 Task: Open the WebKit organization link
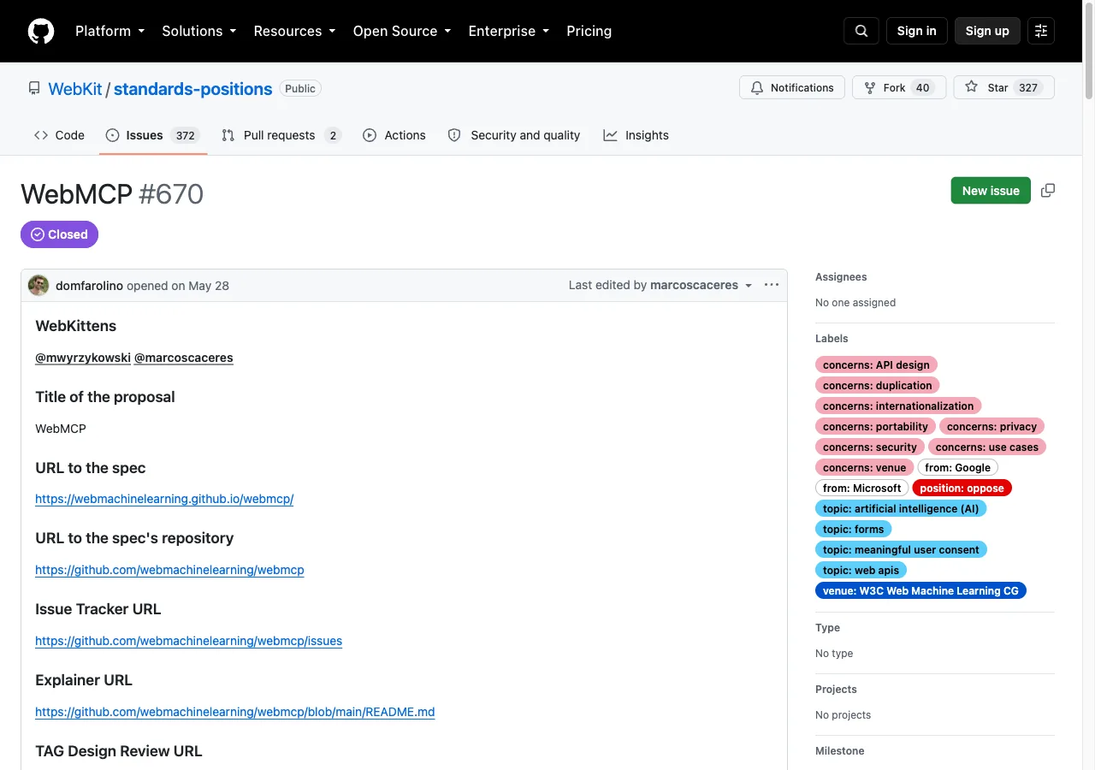(x=75, y=89)
